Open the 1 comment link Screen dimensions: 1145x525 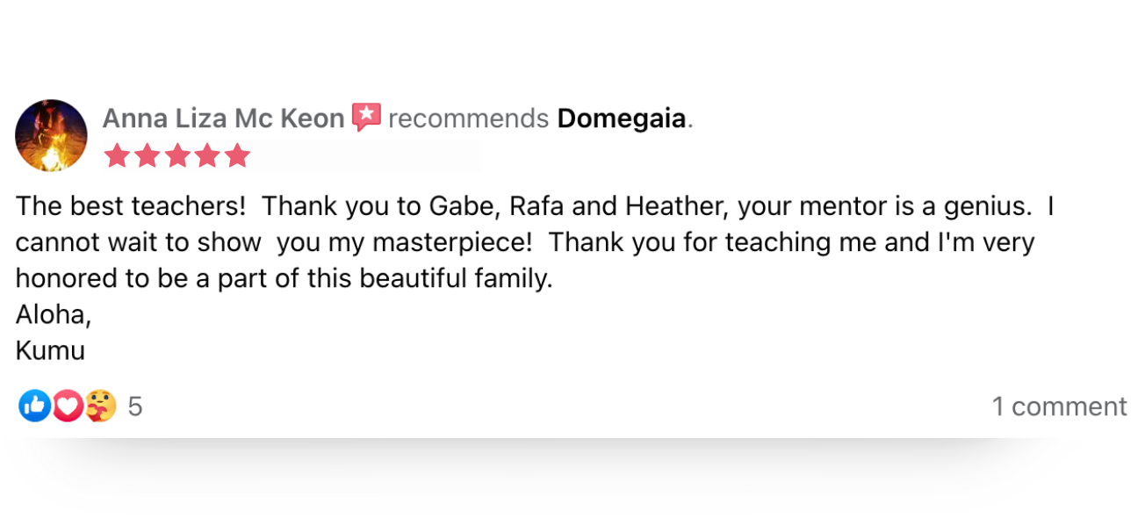1059,406
